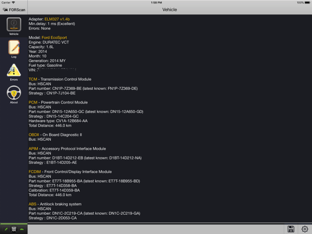Click the Ford EcoSport model text
Viewport: 312px width, 234px height.
point(54,38)
